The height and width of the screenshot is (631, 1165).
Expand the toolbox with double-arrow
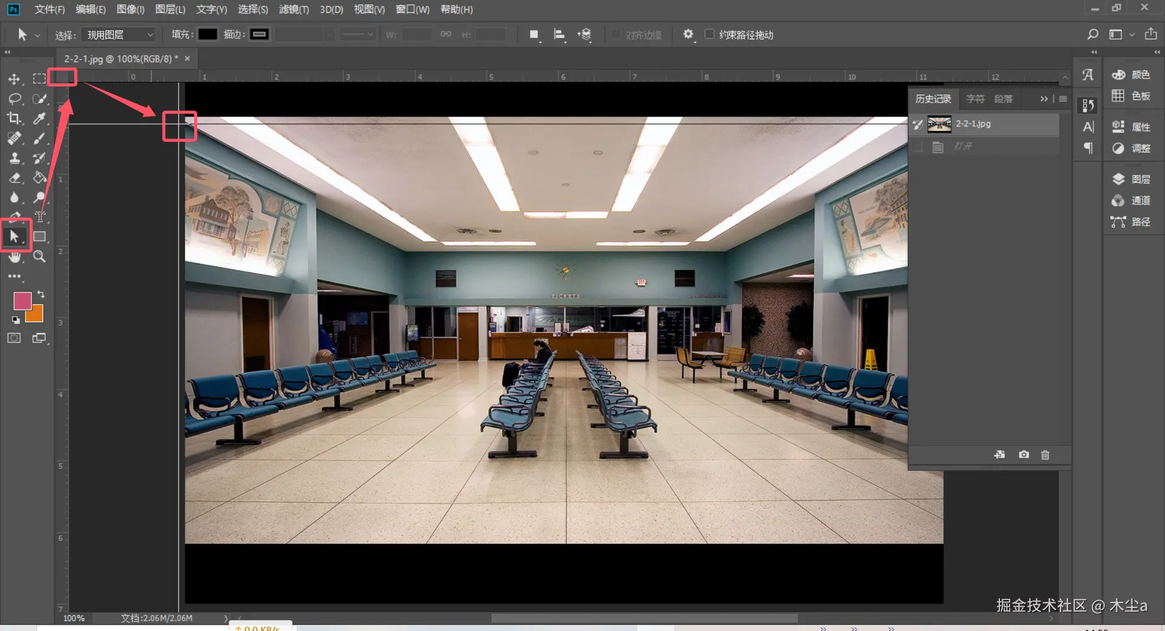[x=7, y=52]
